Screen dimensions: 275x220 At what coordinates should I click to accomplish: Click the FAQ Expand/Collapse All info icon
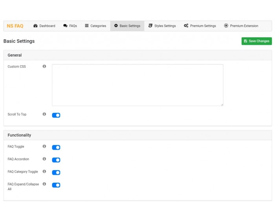(44, 184)
